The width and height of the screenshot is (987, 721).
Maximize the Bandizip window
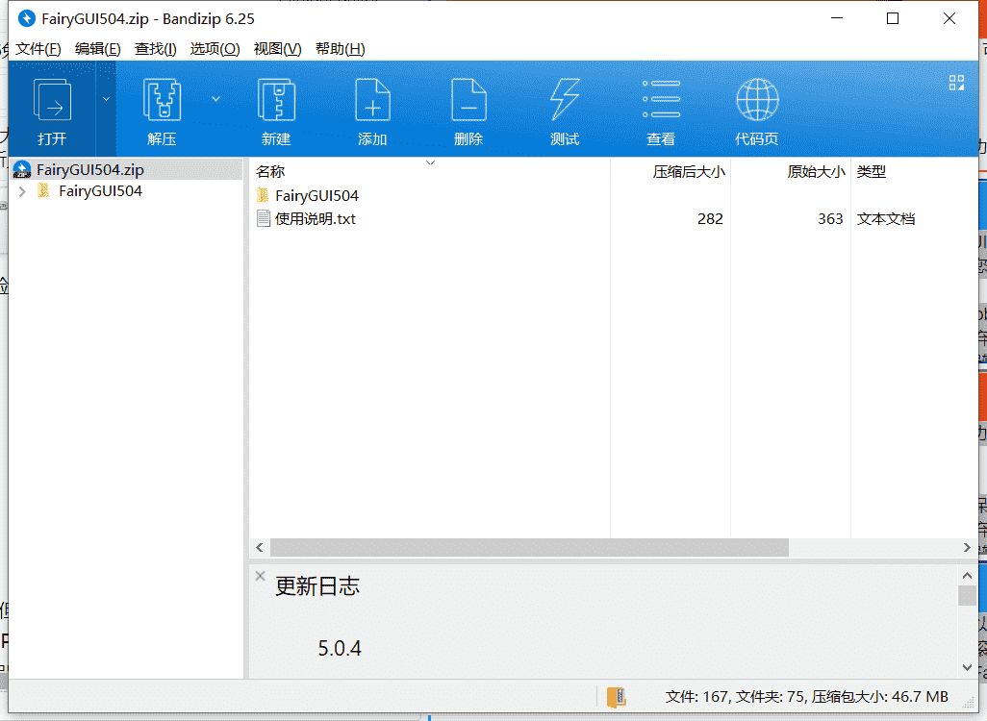[x=893, y=18]
